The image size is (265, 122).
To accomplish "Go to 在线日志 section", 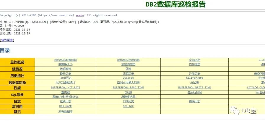I will [65, 101].
